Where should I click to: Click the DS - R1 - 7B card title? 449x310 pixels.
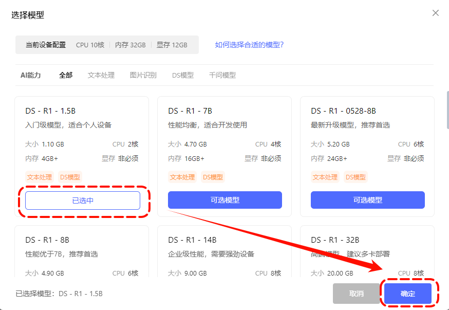(190, 111)
